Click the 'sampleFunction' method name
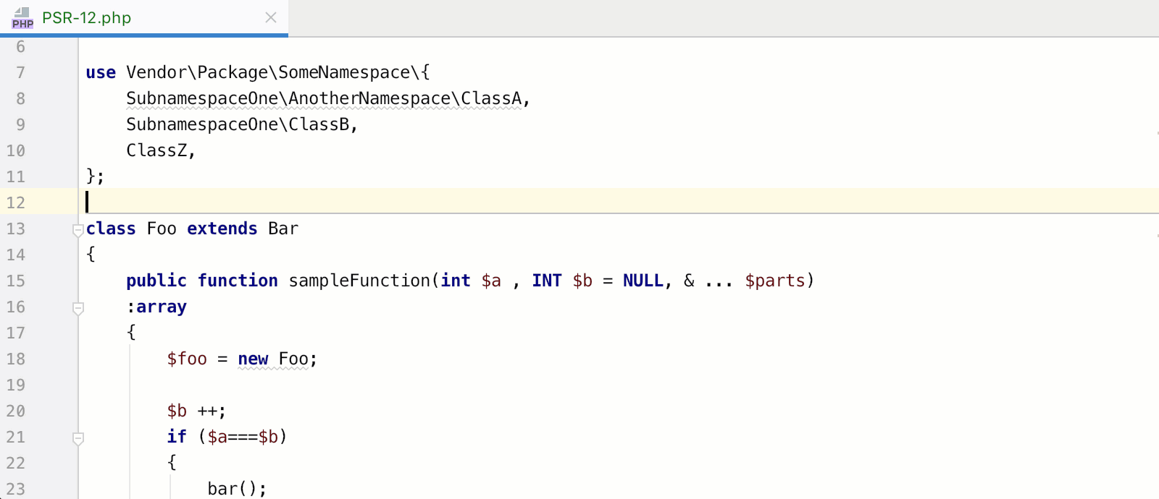This screenshot has height=499, width=1159. tap(359, 281)
